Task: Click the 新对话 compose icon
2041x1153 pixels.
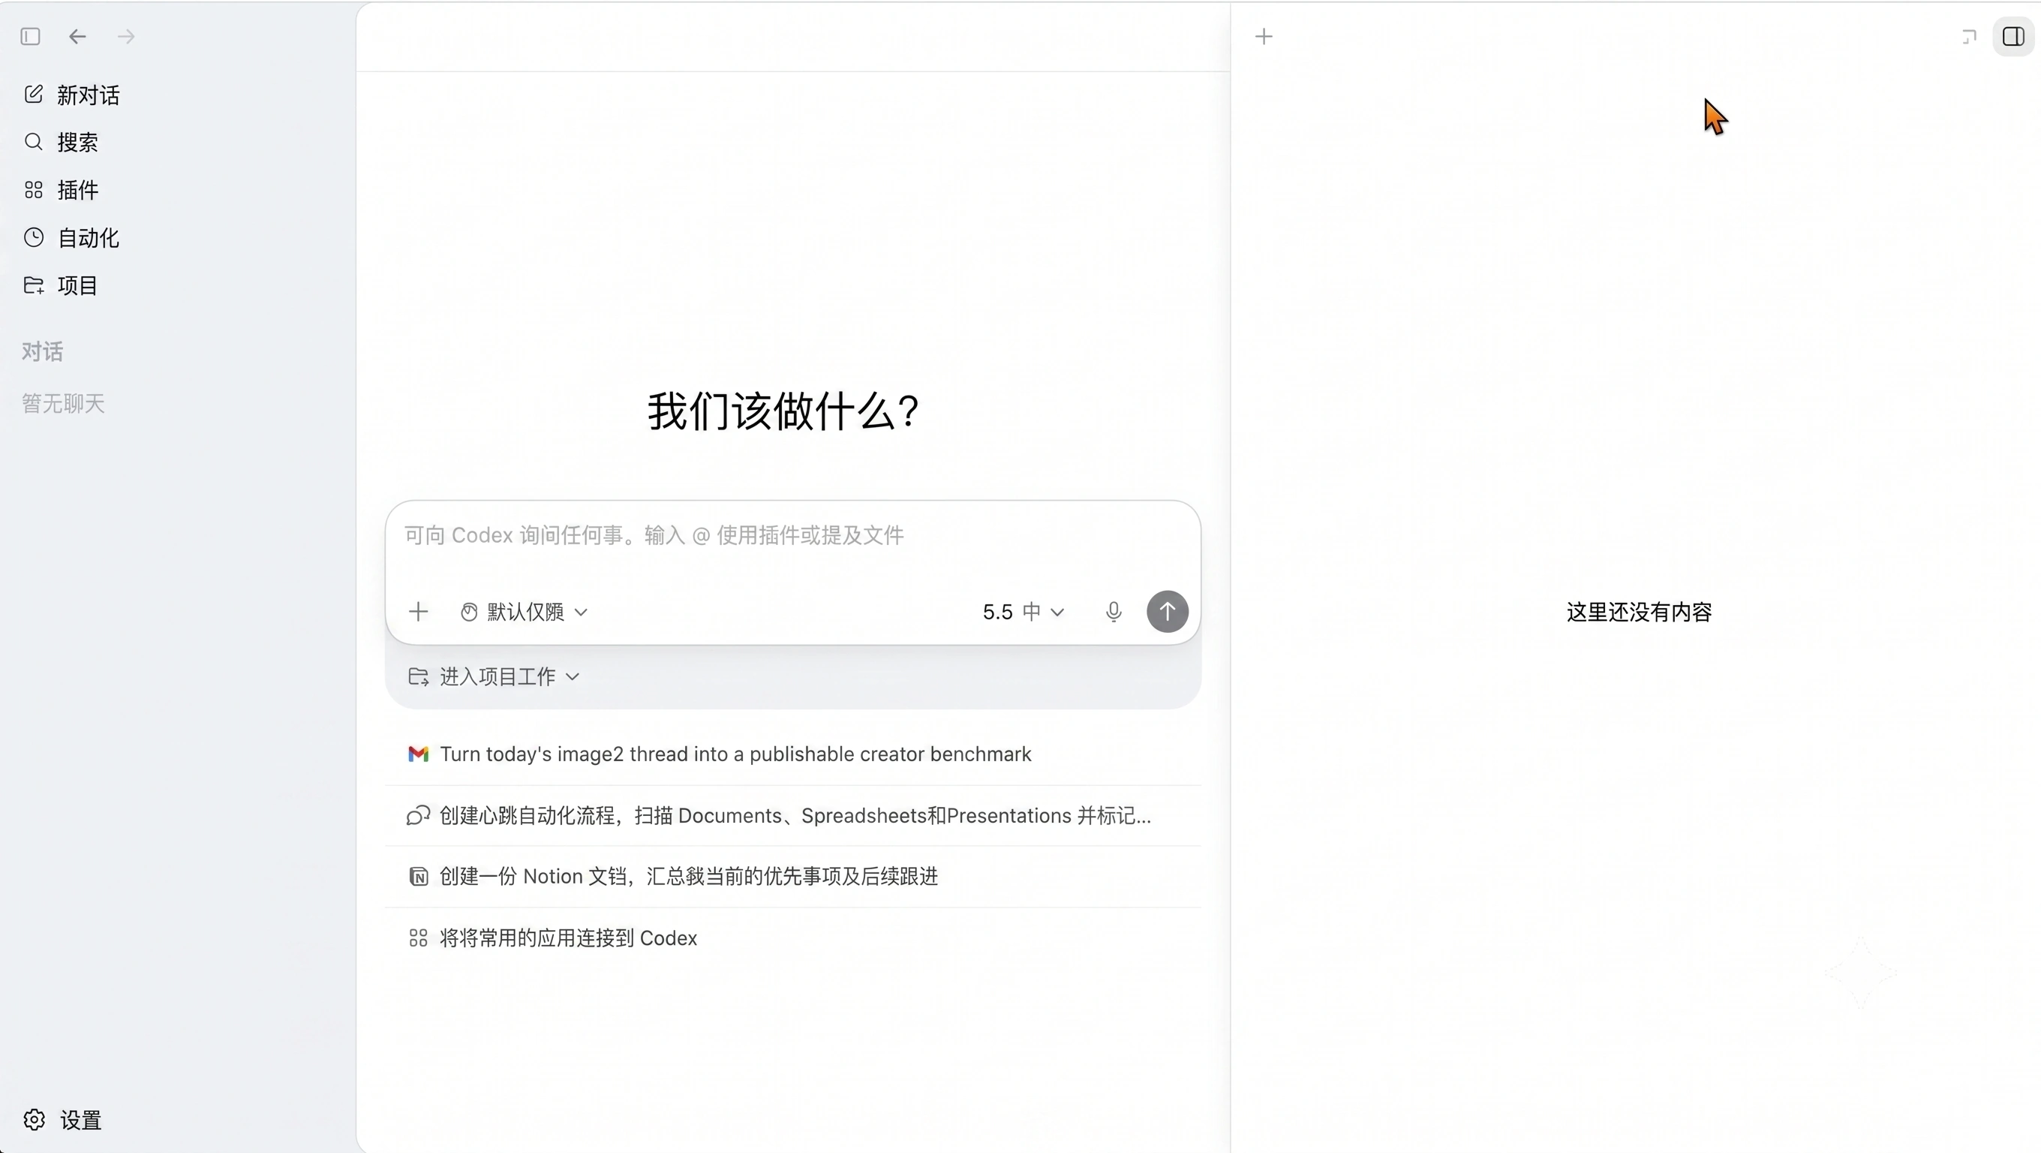Action: pyautogui.click(x=33, y=95)
